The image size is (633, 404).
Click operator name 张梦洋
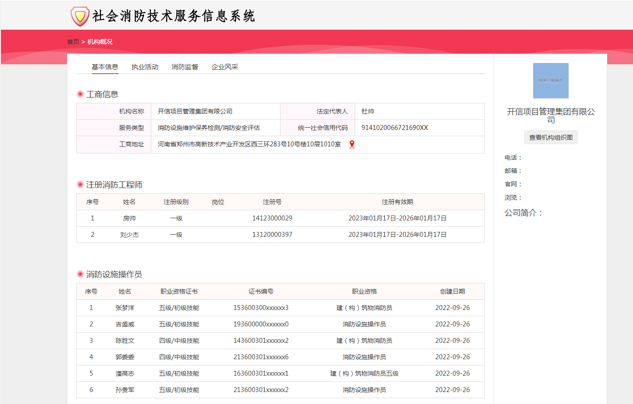(125, 308)
